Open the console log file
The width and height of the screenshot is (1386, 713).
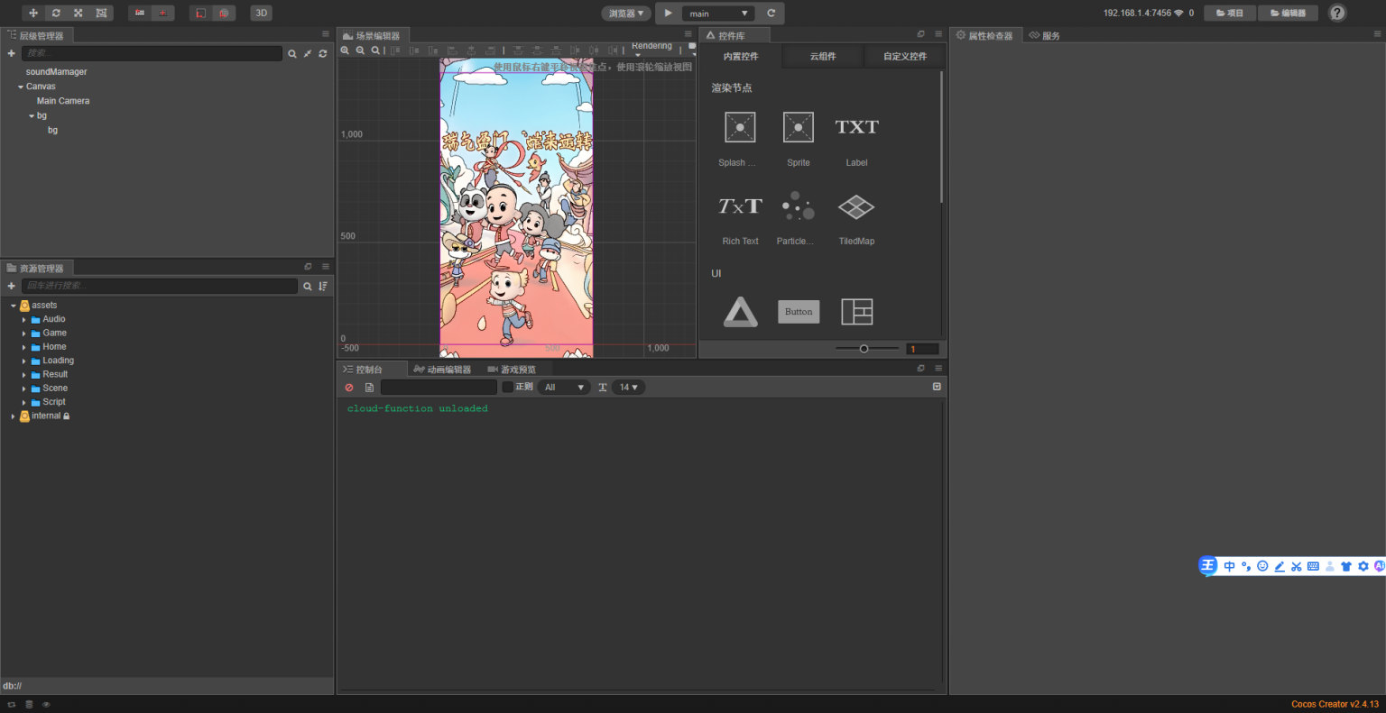(x=369, y=388)
